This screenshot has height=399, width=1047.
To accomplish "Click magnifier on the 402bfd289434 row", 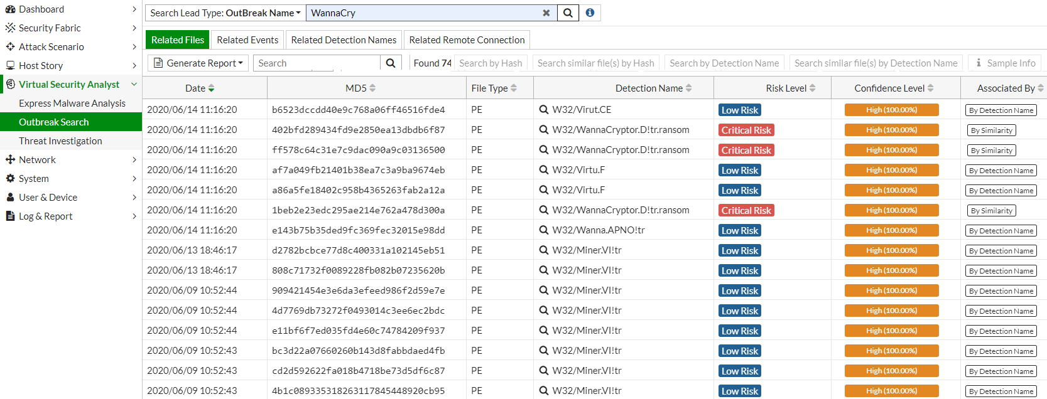I will click(544, 130).
